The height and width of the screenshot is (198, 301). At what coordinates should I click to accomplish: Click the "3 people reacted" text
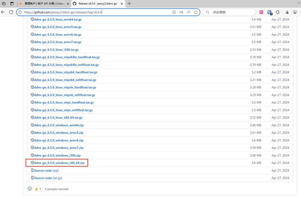click(x=57, y=189)
